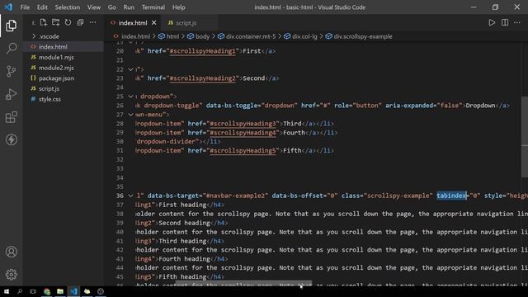Open Chrome from the taskbar

click(x=47, y=291)
